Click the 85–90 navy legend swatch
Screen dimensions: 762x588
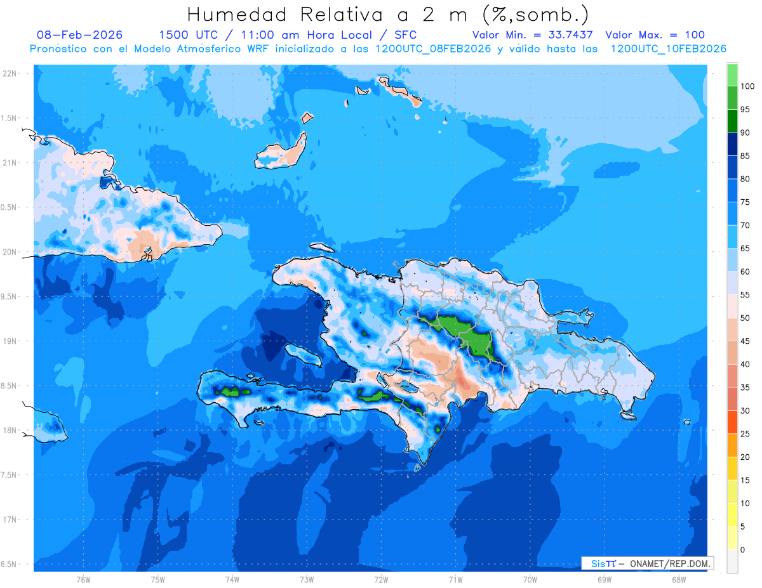[x=732, y=145]
